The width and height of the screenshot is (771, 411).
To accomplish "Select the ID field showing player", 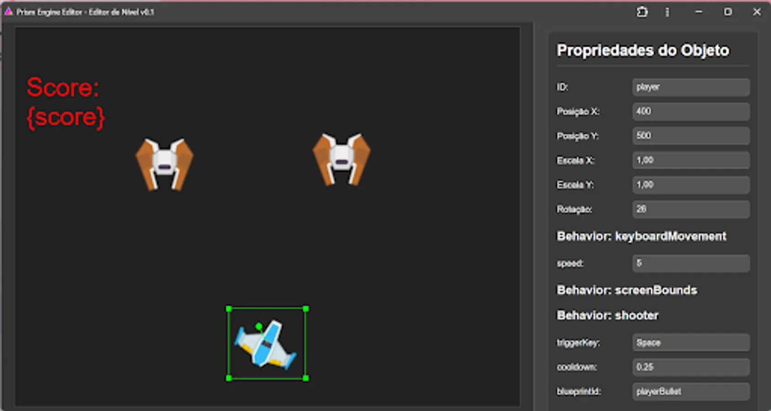I will pos(690,87).
